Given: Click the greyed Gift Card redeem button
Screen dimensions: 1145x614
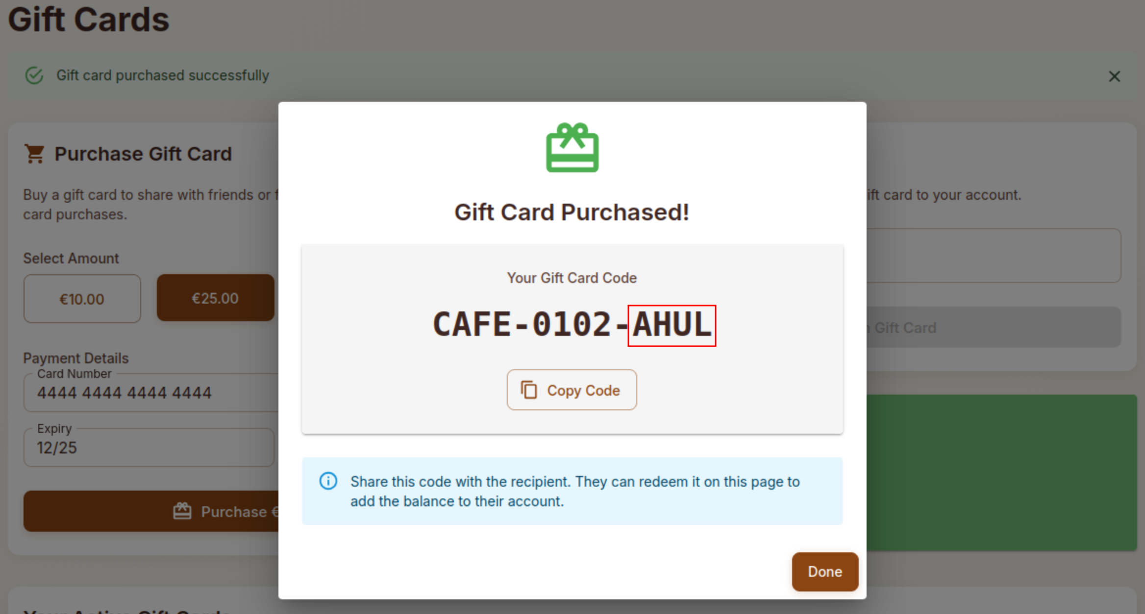Looking at the screenshot, I should [994, 327].
